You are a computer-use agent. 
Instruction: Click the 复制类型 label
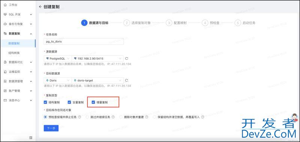pos(51,95)
